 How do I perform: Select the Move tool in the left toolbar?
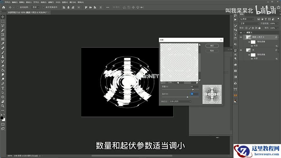[x=3, y=17]
